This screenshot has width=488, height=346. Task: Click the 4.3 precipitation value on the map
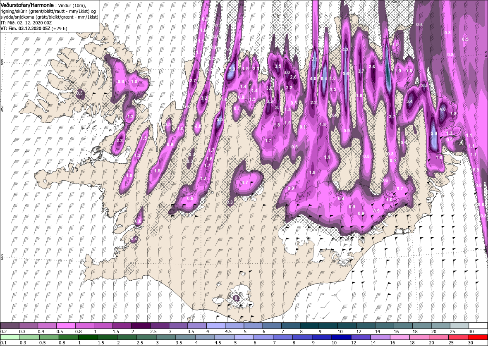[345, 50]
